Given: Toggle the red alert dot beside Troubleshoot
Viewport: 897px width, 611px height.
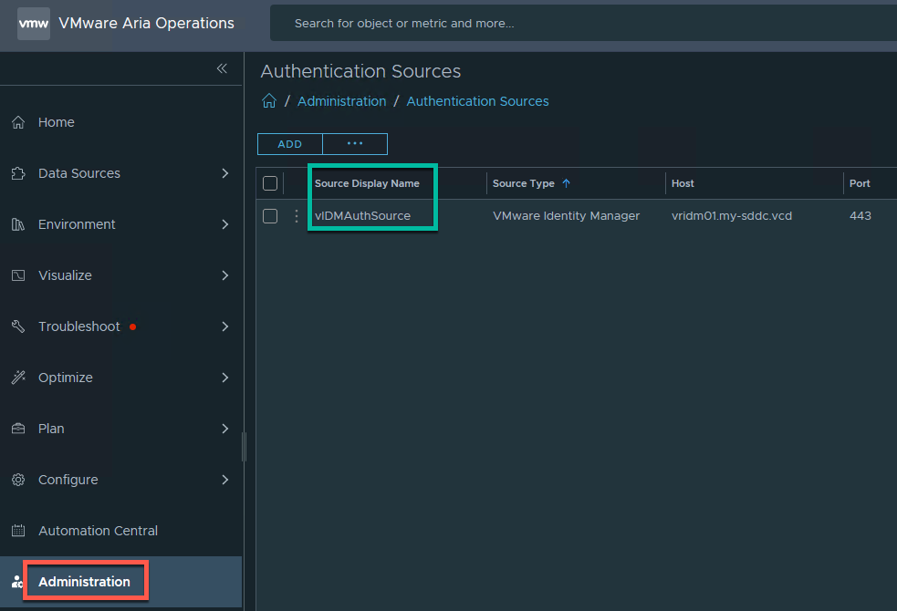Looking at the screenshot, I should pyautogui.click(x=131, y=326).
